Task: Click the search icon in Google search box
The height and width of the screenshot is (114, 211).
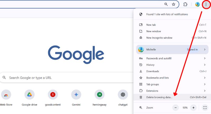Action: (x=4, y=78)
